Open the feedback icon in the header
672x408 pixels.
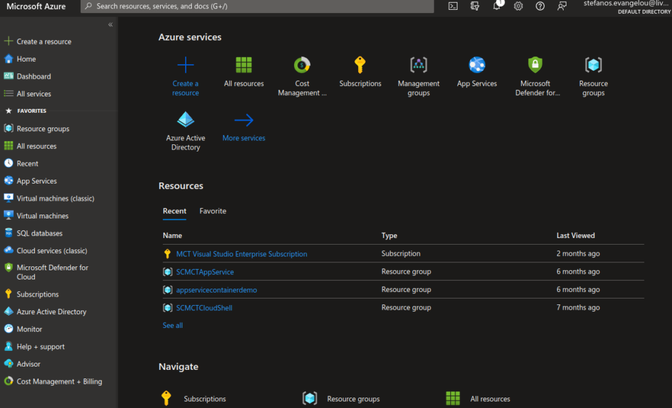point(562,6)
